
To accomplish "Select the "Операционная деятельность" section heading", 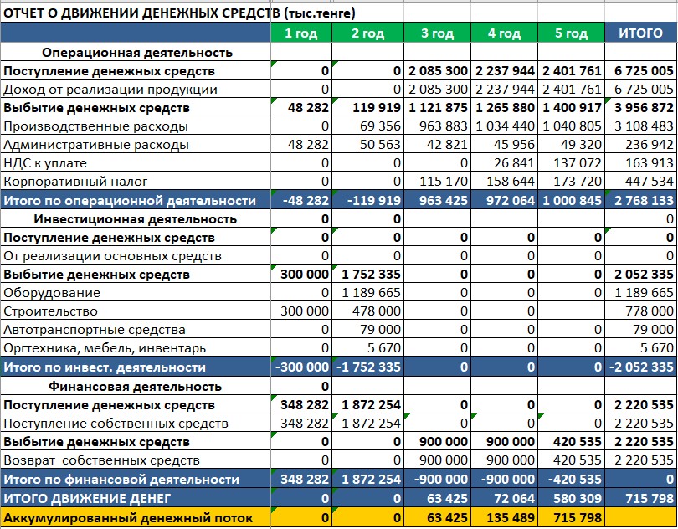I will (136, 52).
